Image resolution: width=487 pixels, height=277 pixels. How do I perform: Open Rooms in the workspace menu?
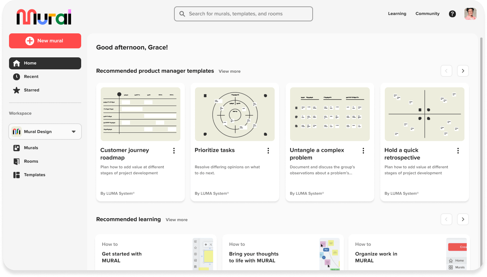point(45,162)
